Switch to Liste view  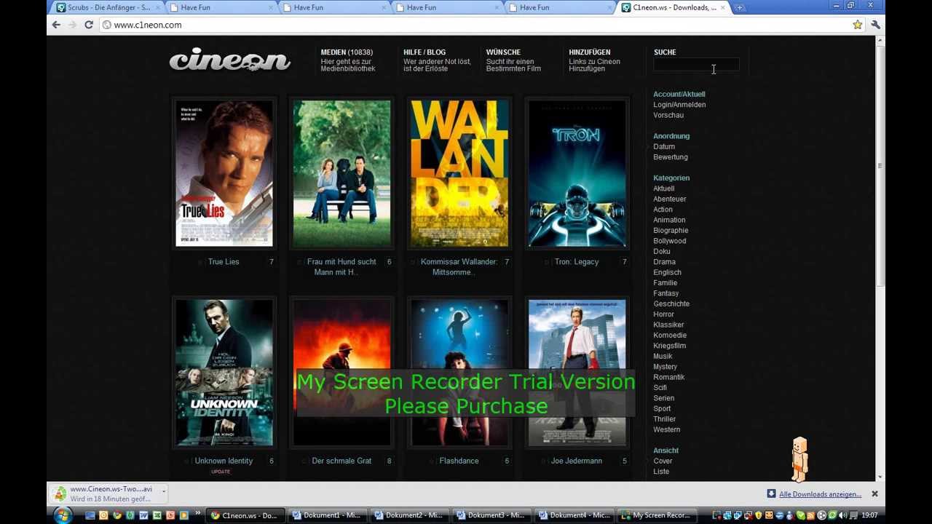tap(661, 472)
